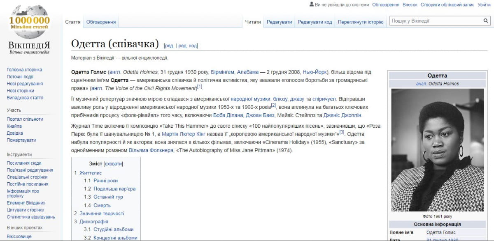494x241 pixels.
Task: Open the Редагувати tab
Action: 279,22
